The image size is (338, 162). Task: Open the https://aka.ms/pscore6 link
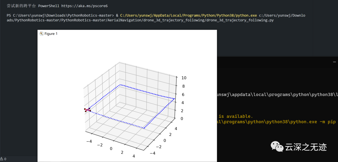tap(84, 6)
